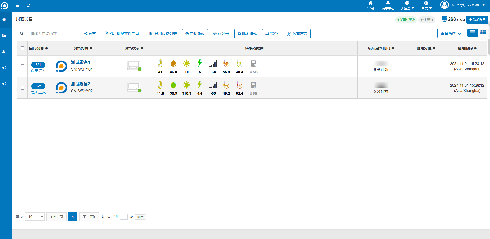Click the 321 space badge
Image resolution: width=490 pixels, height=239 pixels.
click(x=38, y=65)
